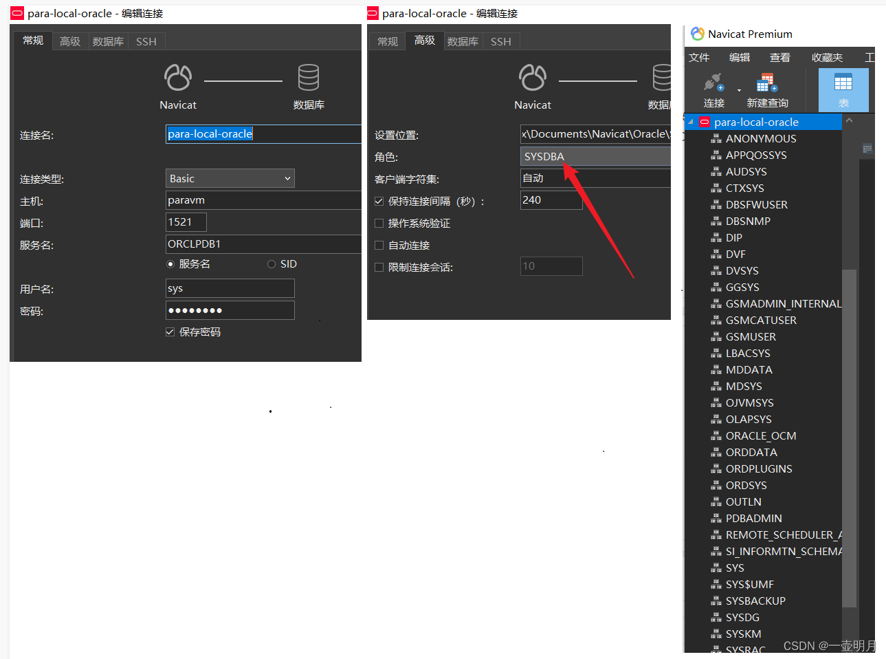The width and height of the screenshot is (886, 659).
Task: Enable Limit Connection Sessions (限制连接会话) checkbox
Action: [379, 268]
